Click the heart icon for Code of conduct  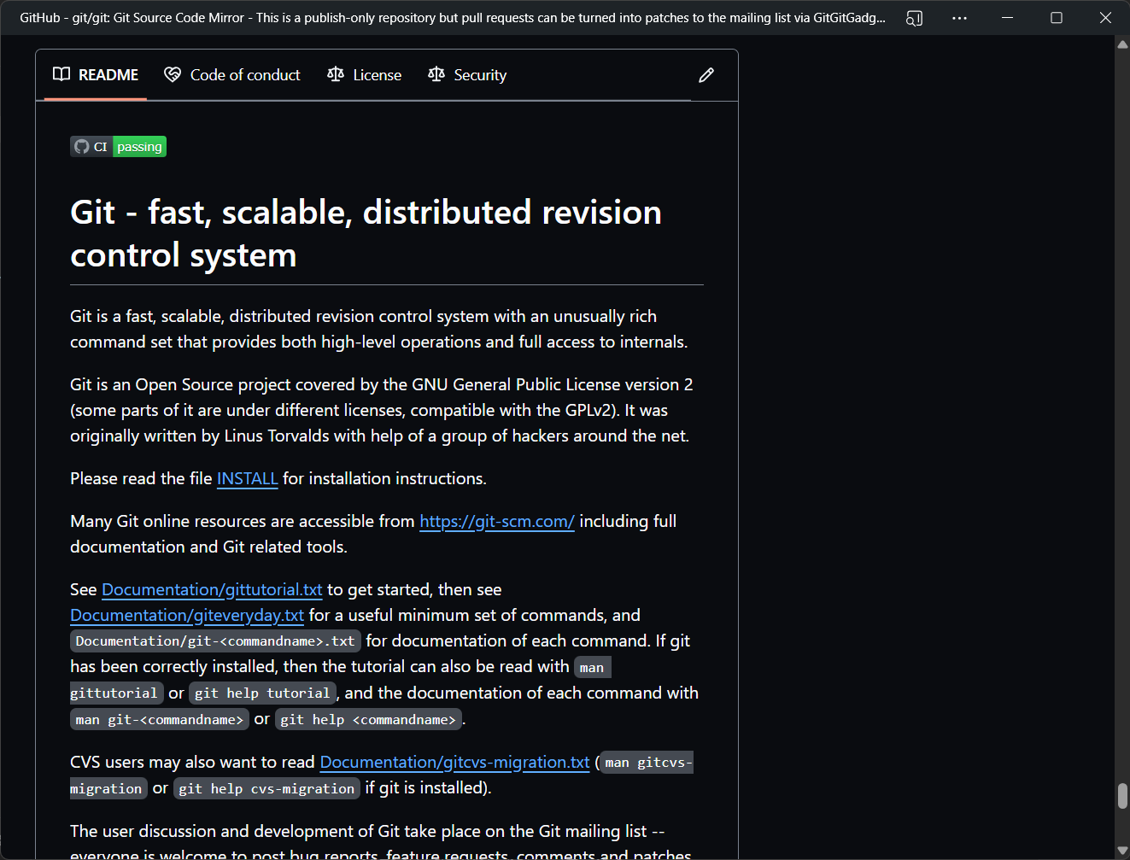(x=173, y=74)
